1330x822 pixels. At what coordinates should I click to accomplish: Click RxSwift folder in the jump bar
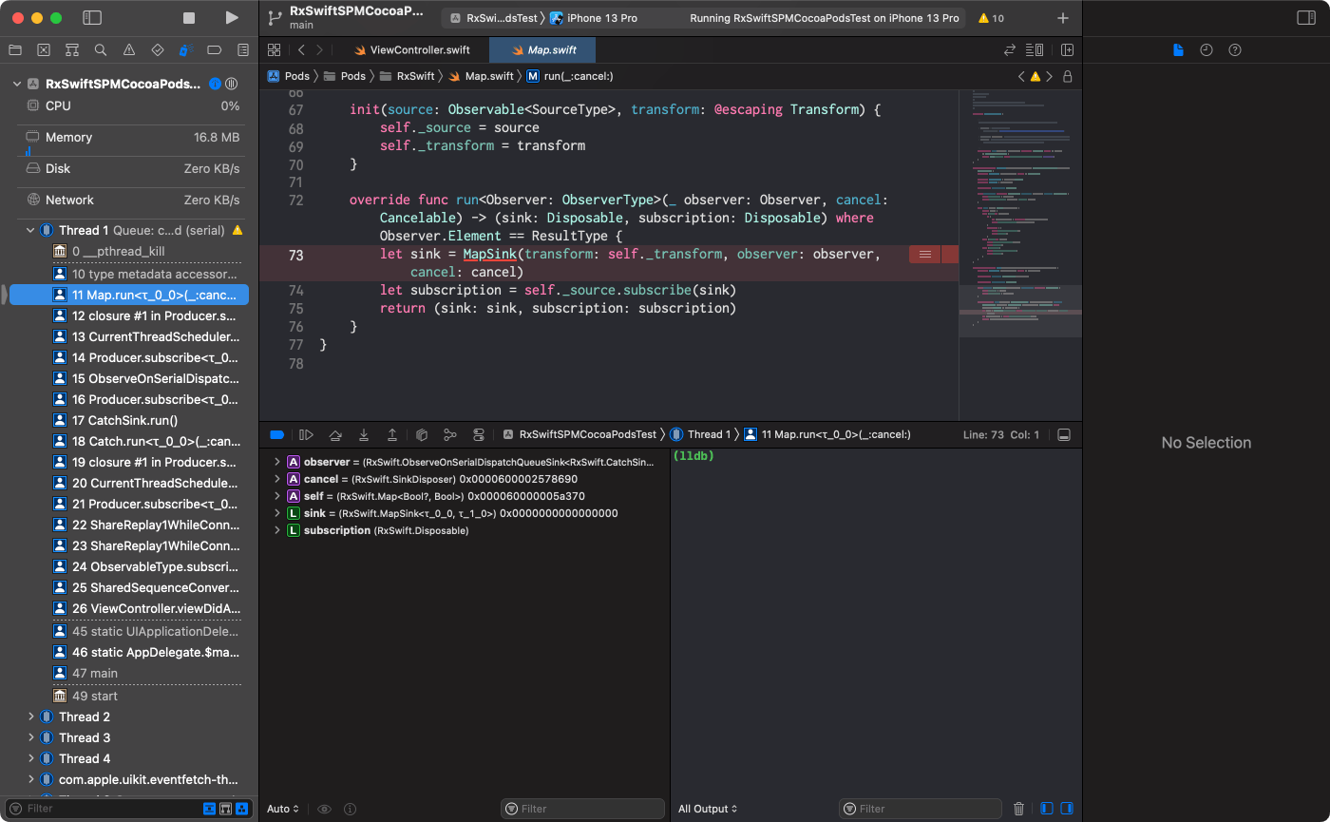pyautogui.click(x=408, y=76)
